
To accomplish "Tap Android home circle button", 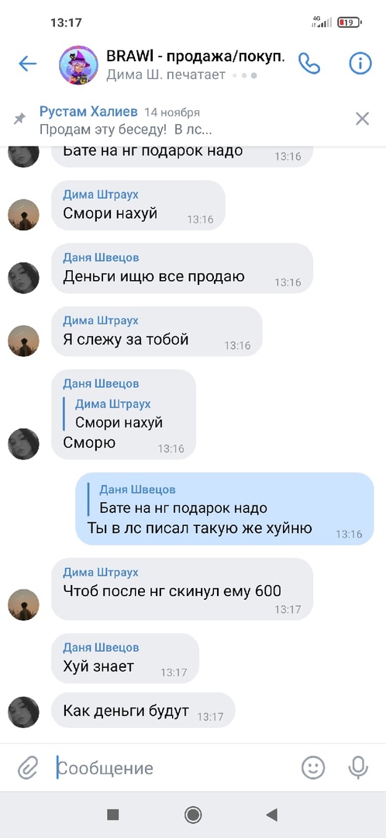I will (193, 815).
